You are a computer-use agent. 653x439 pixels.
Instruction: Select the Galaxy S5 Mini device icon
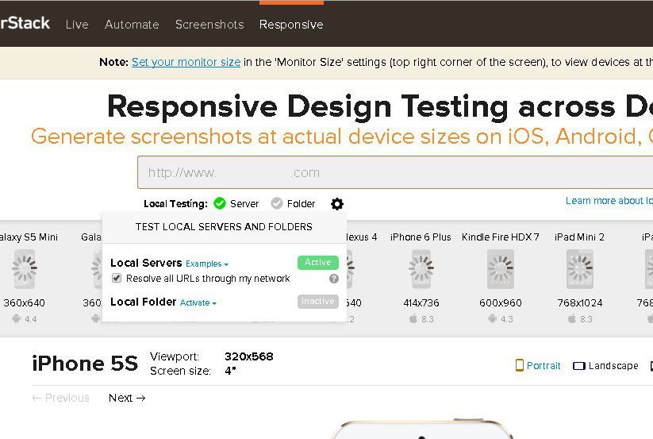25,269
